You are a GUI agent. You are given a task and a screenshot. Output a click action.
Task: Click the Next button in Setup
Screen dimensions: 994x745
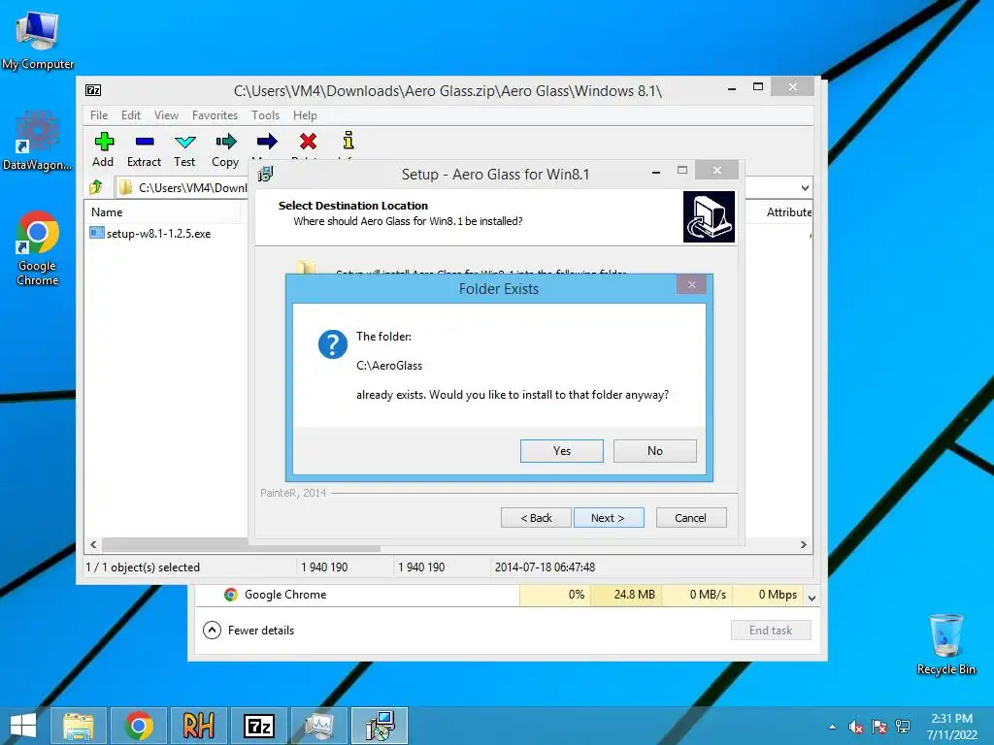pyautogui.click(x=609, y=518)
